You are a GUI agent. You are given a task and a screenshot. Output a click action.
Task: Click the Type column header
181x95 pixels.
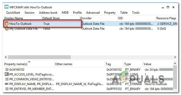pos(133,64)
